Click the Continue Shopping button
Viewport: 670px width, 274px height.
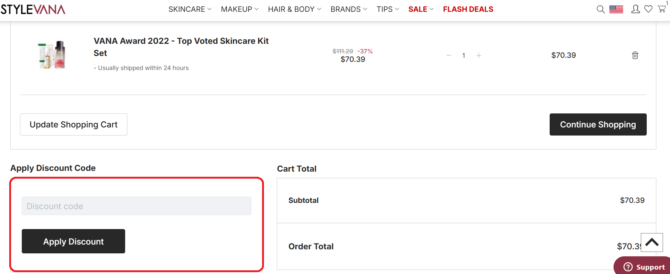598,124
